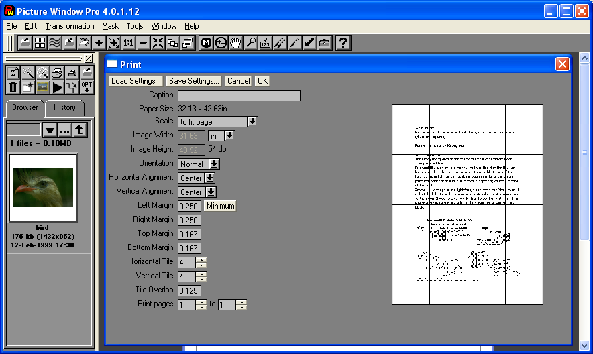This screenshot has height=354, width=593.
Task: Open the browser folder path dropdown arrow
Action: pyautogui.click(x=50, y=130)
